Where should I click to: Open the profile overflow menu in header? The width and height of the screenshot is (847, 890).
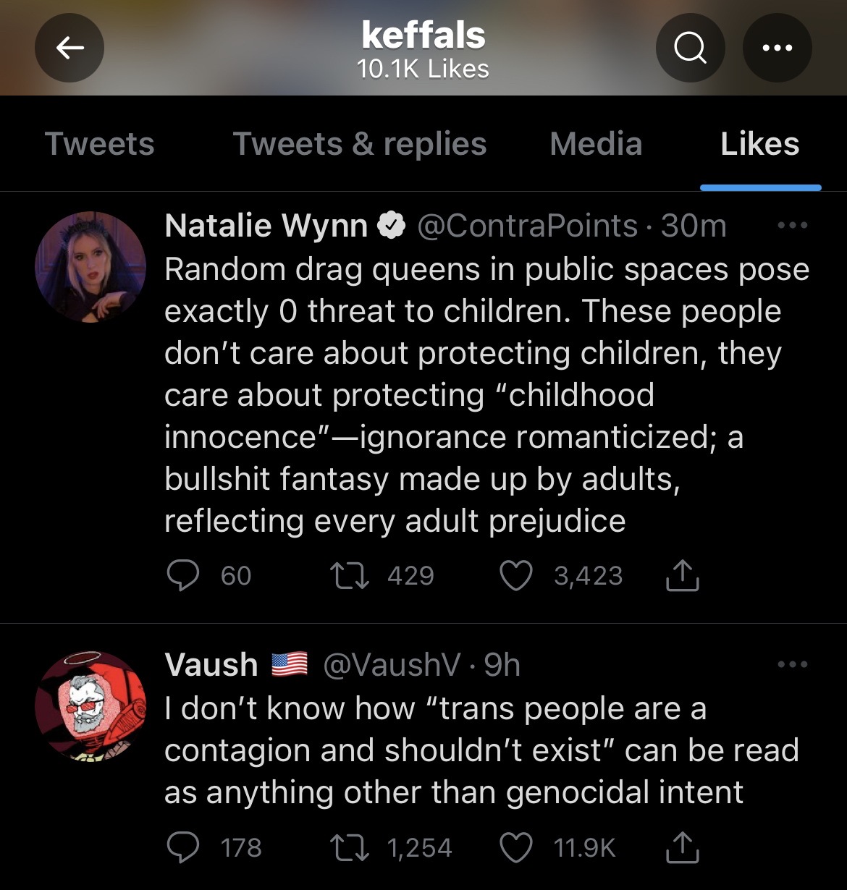[778, 48]
